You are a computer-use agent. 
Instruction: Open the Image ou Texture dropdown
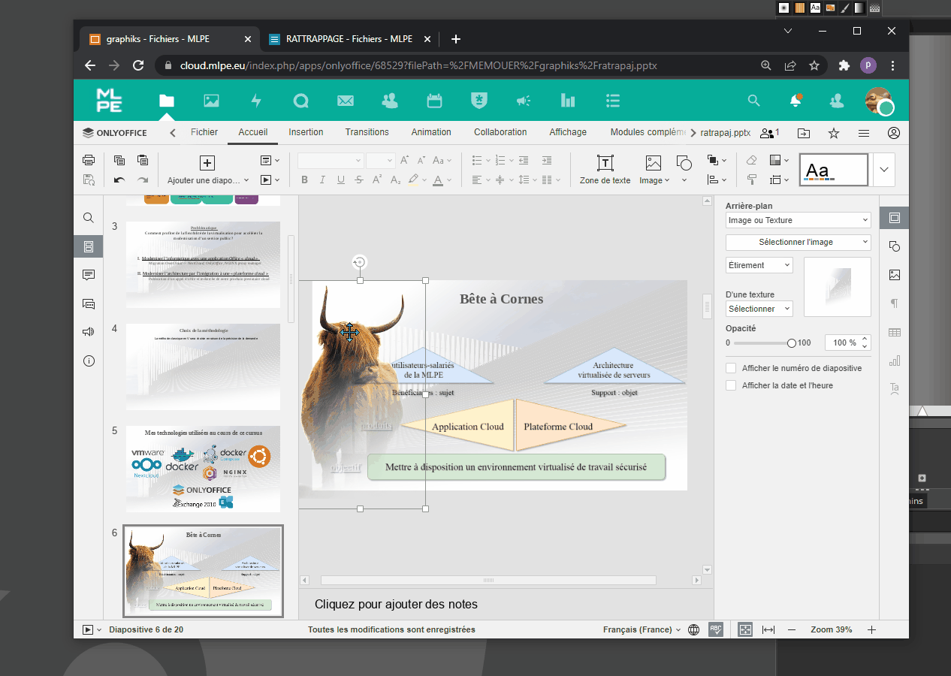tap(799, 220)
